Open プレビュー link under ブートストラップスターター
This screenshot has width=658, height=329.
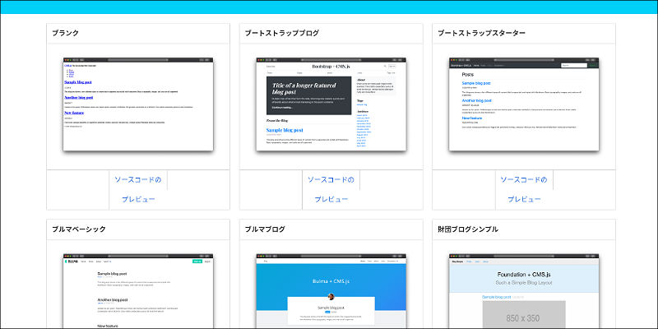[x=524, y=200]
